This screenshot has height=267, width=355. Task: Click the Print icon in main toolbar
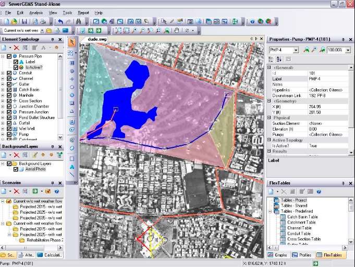pyautogui.click(x=43, y=21)
